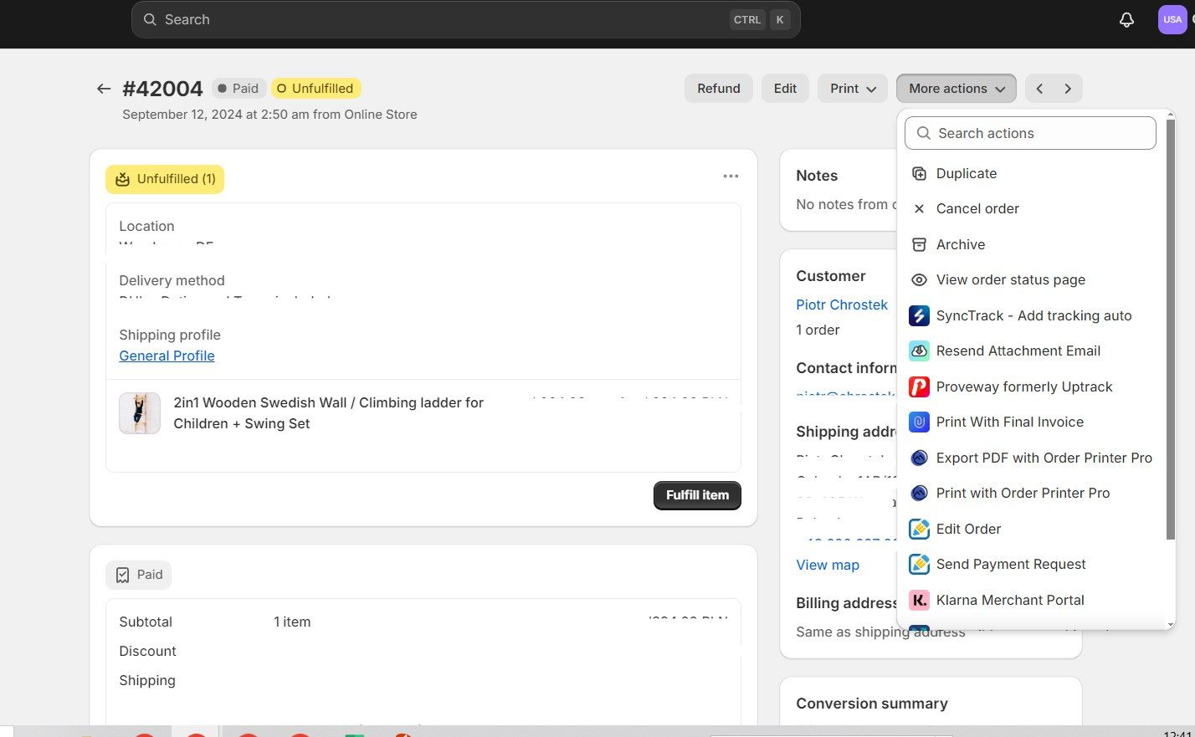Click the Unfulfilled badge beside the order number
Viewport: 1195px width, 737px height.
[x=316, y=89]
